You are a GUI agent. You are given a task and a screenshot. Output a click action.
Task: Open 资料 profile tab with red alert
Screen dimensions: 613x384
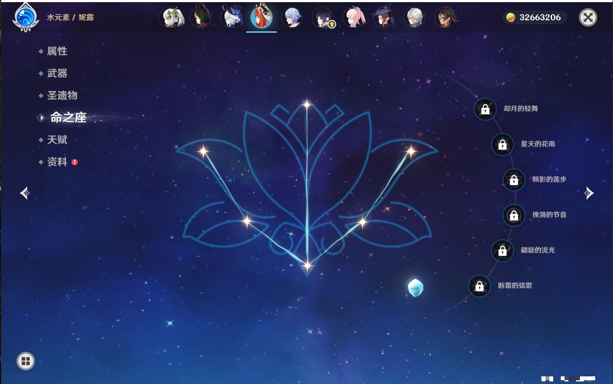click(x=57, y=162)
